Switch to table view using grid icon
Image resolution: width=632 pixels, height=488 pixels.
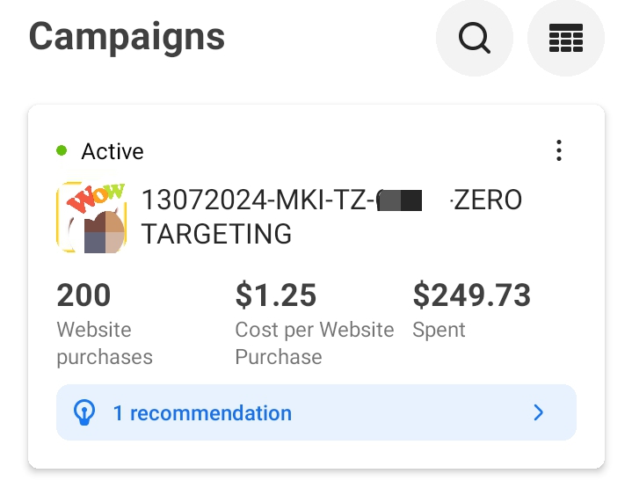click(566, 38)
